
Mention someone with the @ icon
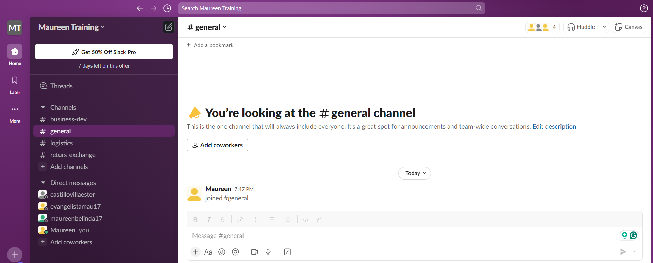click(235, 252)
